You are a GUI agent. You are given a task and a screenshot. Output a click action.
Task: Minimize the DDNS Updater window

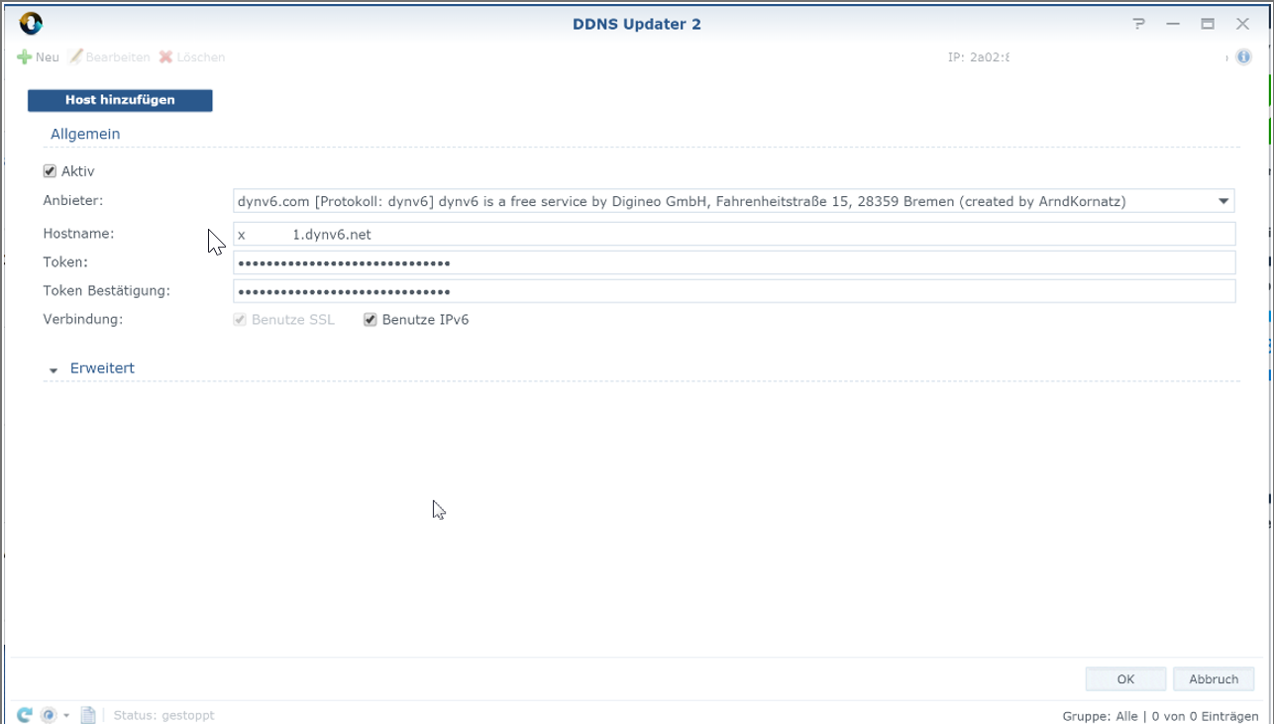click(x=1173, y=24)
